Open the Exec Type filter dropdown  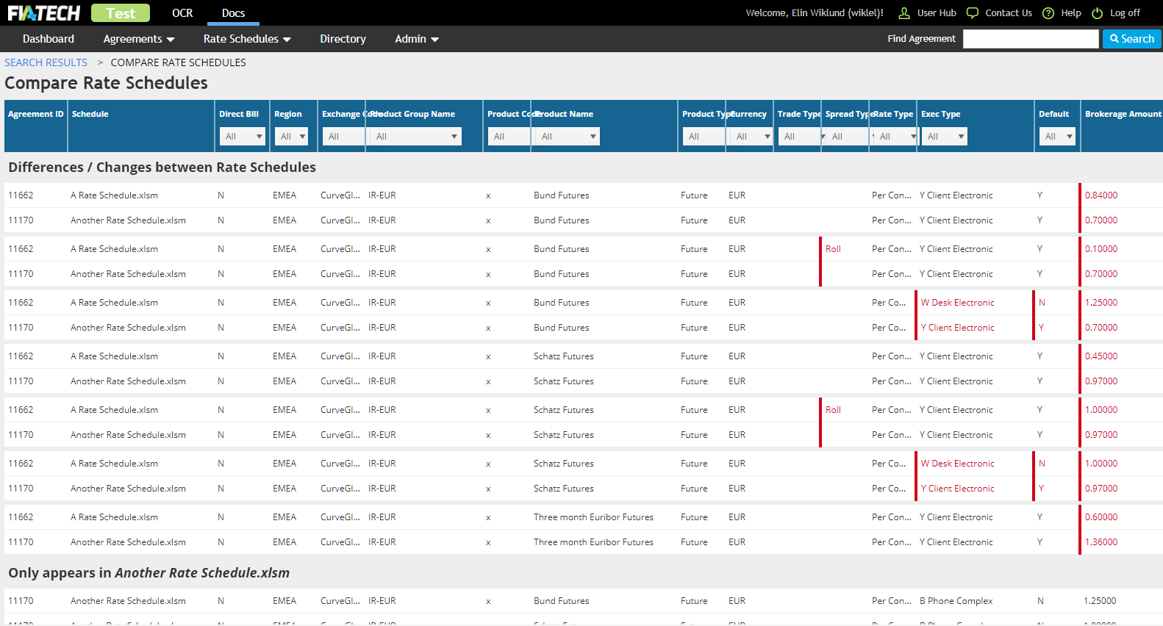click(x=945, y=137)
